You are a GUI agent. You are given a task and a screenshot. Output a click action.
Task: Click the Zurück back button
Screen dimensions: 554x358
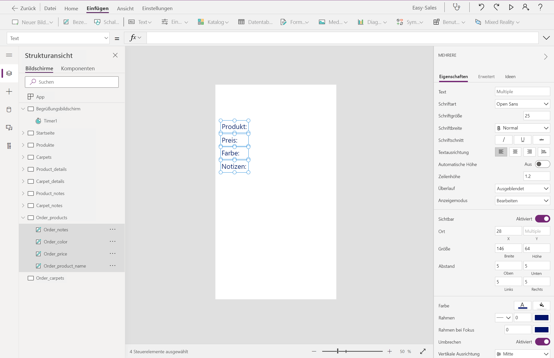tap(24, 8)
